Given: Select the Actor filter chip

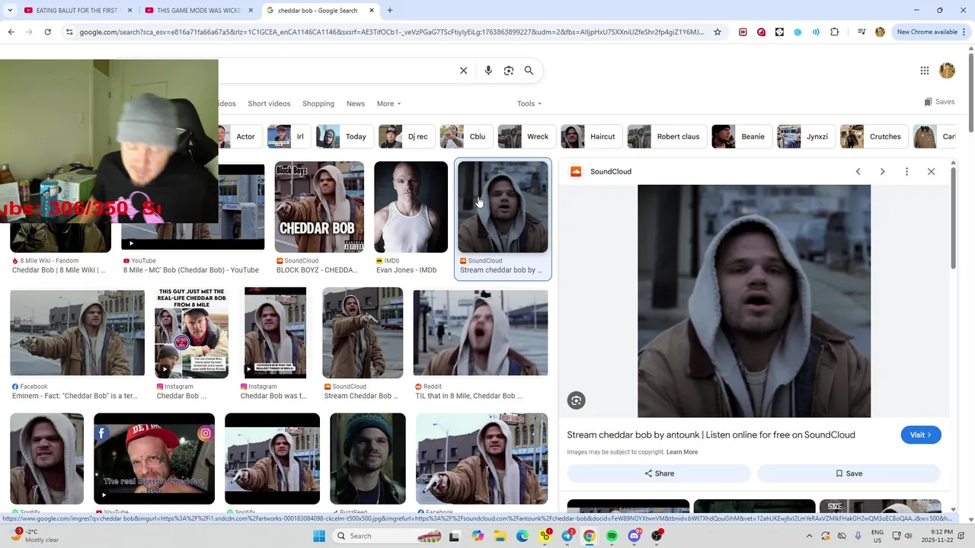Looking at the screenshot, I should (240, 137).
